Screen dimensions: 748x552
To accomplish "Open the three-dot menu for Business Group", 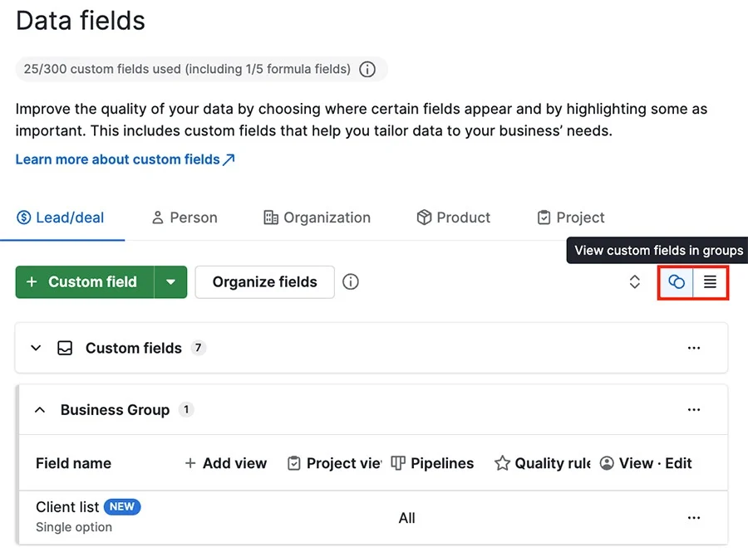I will (694, 410).
